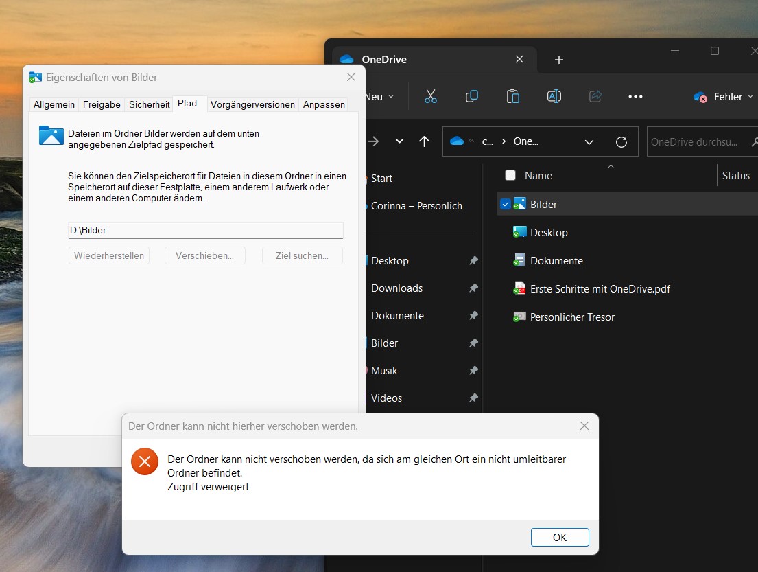Viewport: 758px width, 572px height.
Task: Click the c... breadcrumb segment
Action: 487,141
